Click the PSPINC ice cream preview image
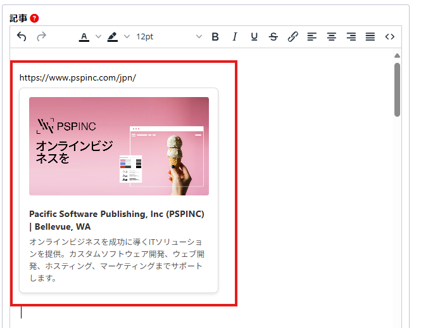The width and height of the screenshot is (421, 328). coord(119,146)
